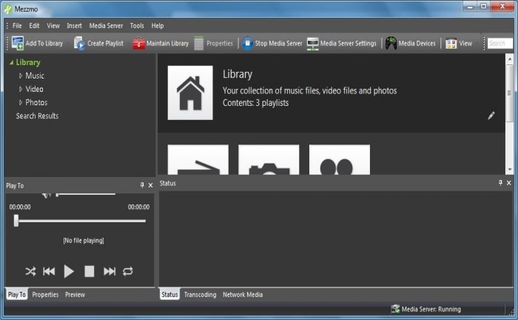Screen dimensions: 518x320
Task: Open the Edit menu
Action: point(34,26)
